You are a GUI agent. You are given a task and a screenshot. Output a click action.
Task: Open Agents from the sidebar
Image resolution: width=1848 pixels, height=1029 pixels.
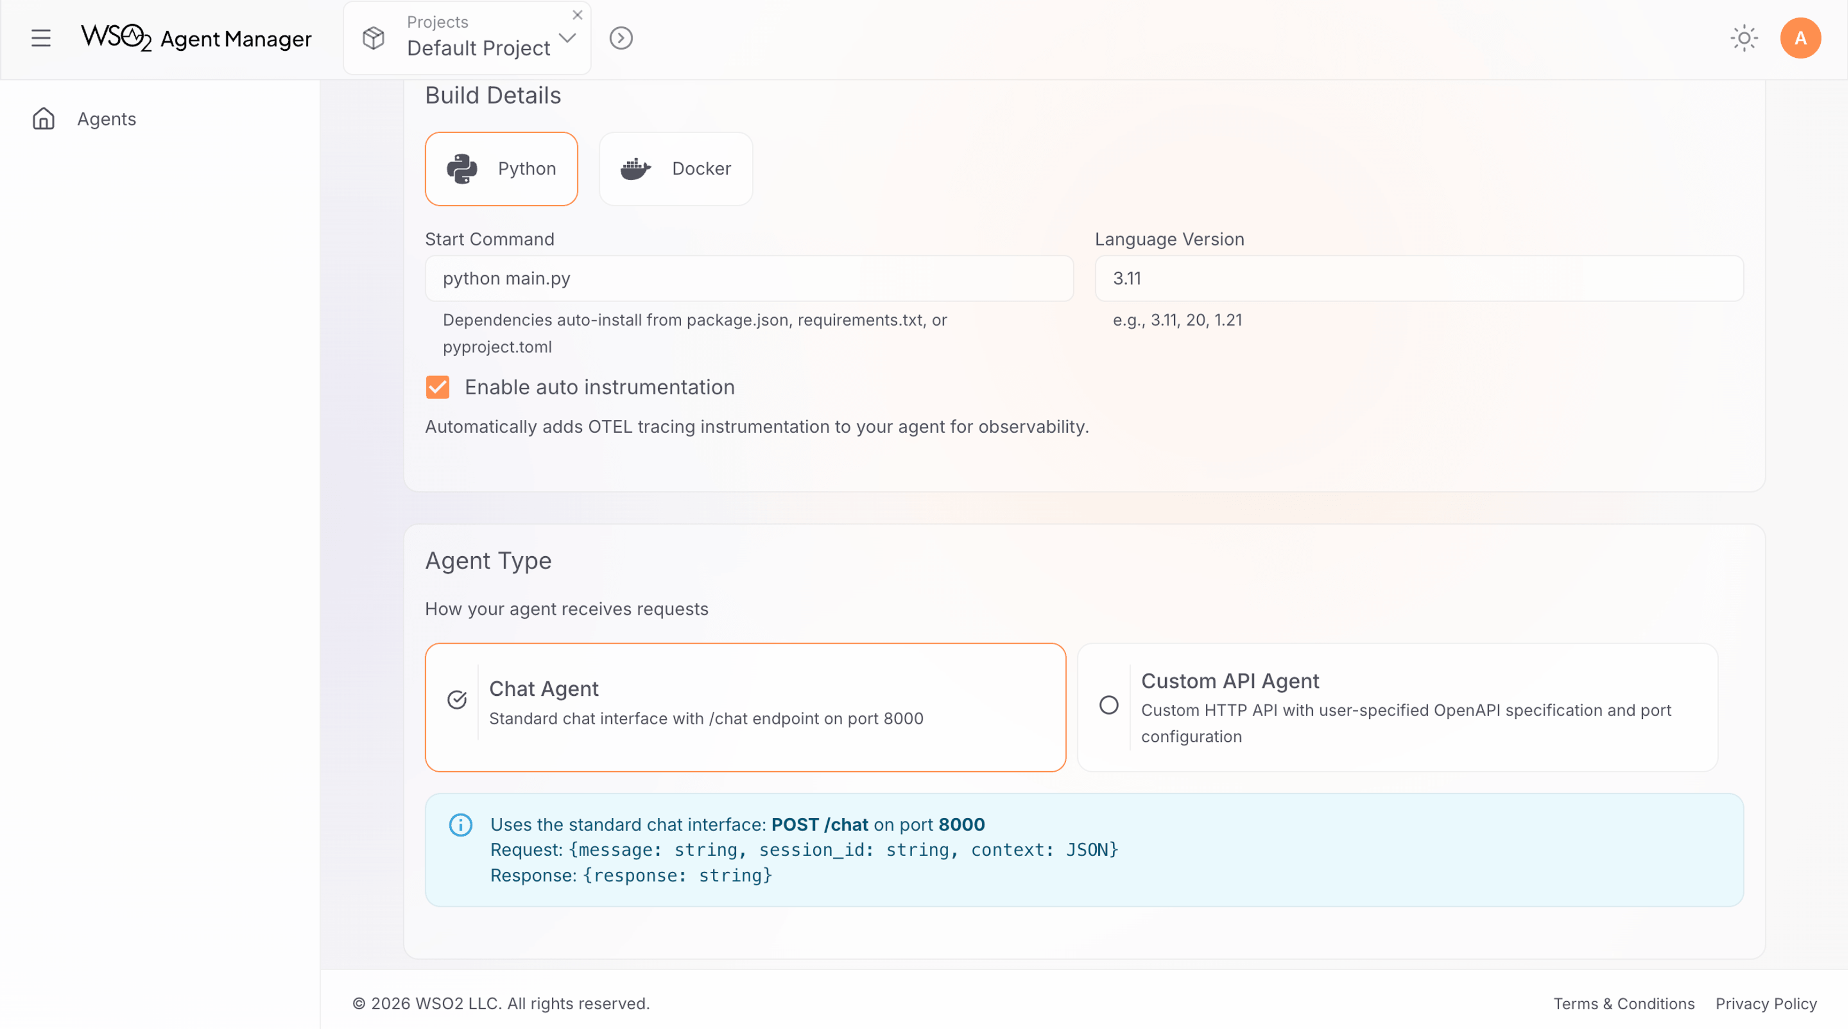point(106,118)
